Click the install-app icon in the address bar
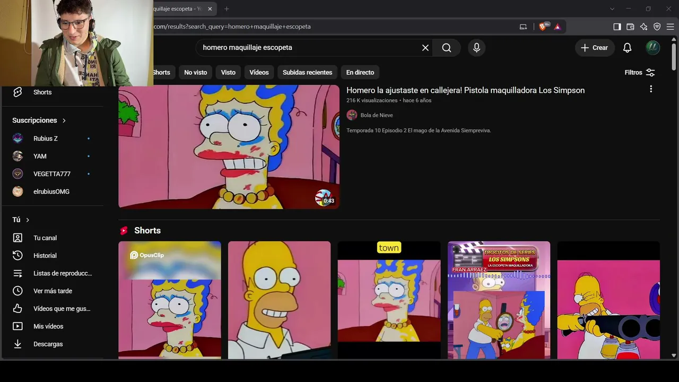The image size is (679, 382). tap(523, 27)
